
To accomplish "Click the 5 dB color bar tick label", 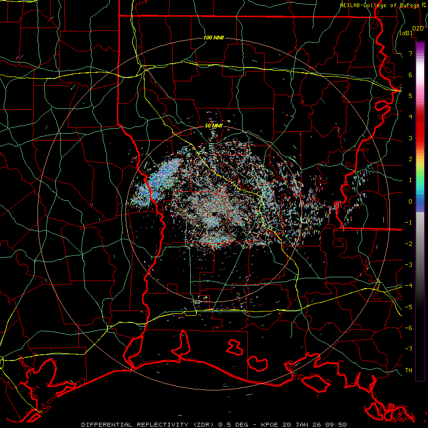I will click(x=410, y=96).
